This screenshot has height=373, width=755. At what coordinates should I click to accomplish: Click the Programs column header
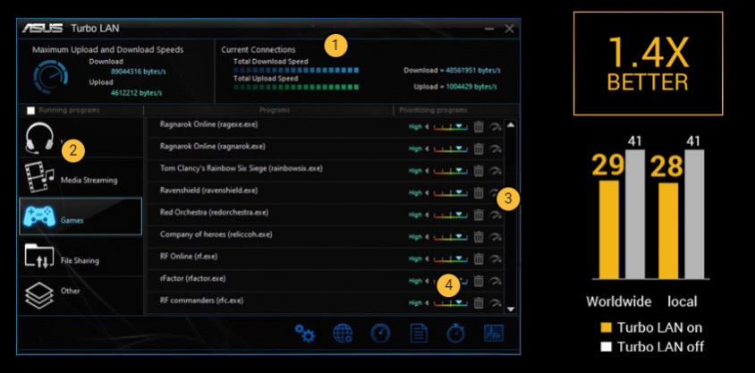point(275,110)
